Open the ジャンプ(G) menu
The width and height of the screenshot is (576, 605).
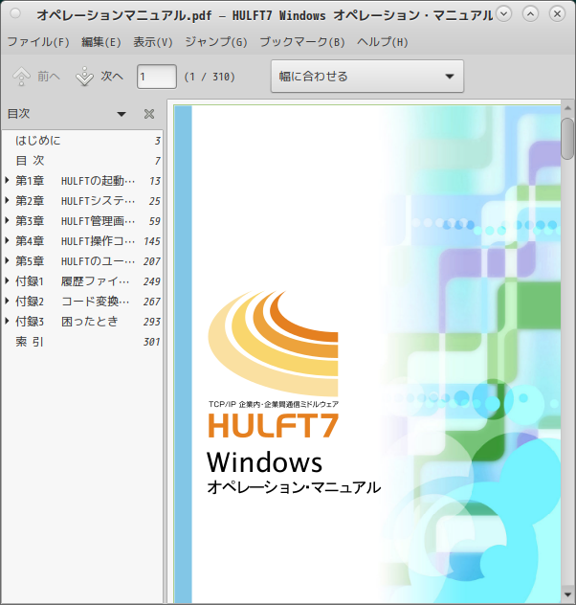coord(216,42)
